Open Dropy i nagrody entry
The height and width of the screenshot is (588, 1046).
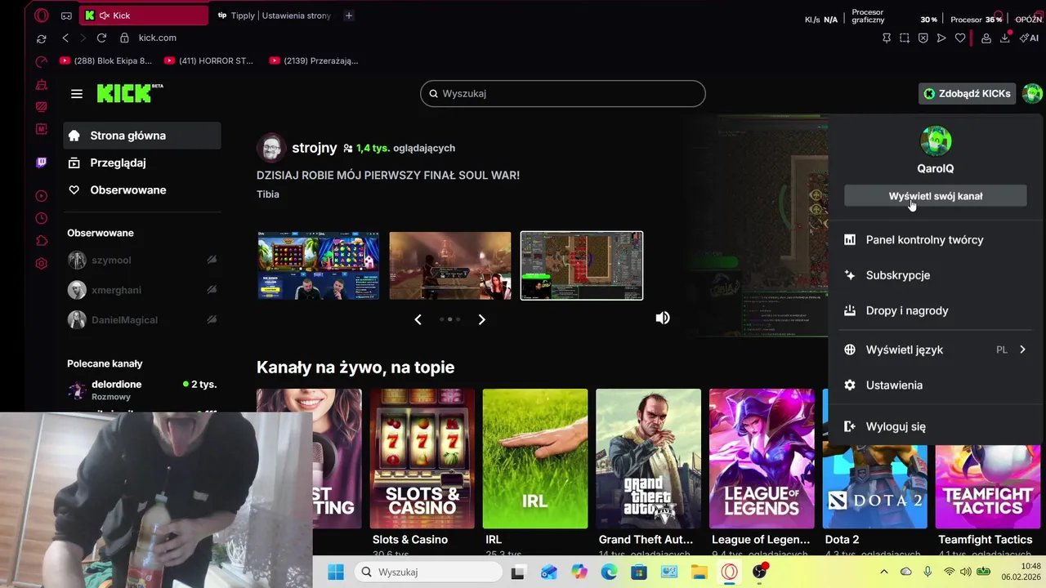(936, 310)
